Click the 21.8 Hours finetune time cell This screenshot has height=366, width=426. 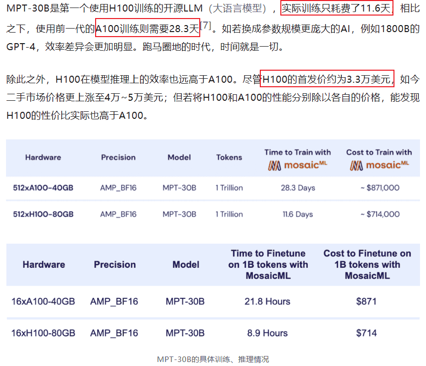[x=267, y=301]
